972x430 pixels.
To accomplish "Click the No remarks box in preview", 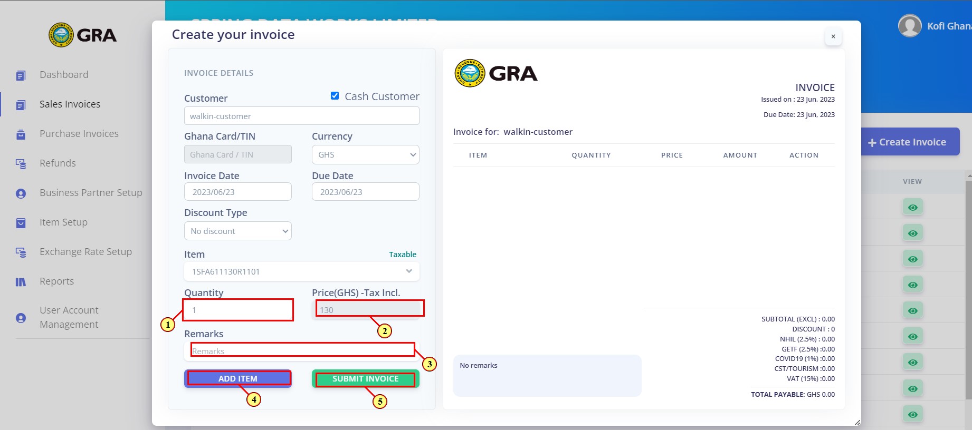I will point(547,375).
